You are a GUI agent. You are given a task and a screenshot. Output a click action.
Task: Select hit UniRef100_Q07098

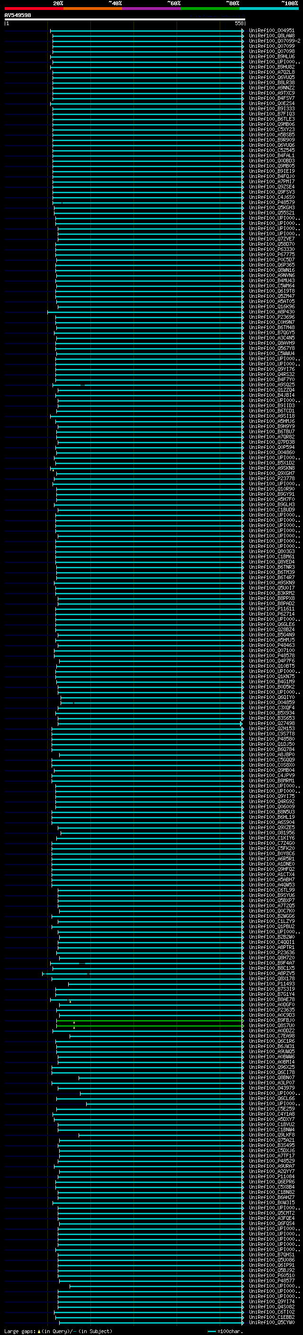pyautogui.click(x=272, y=51)
